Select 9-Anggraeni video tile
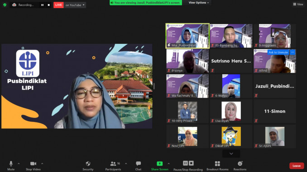 pos(275,36)
